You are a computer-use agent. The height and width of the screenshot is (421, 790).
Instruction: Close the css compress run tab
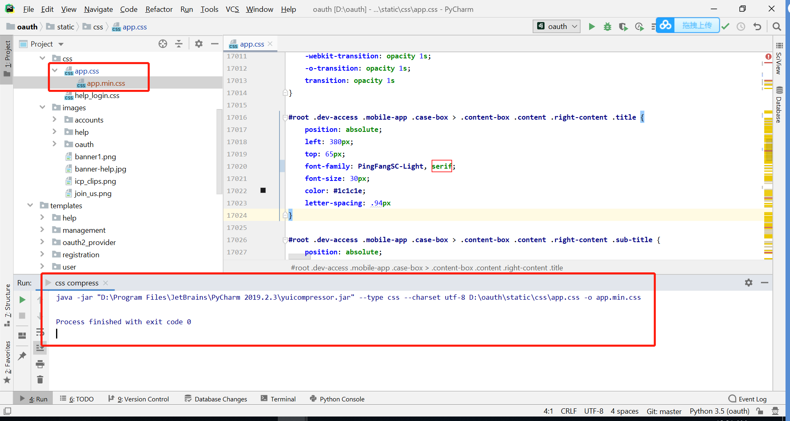(x=106, y=283)
